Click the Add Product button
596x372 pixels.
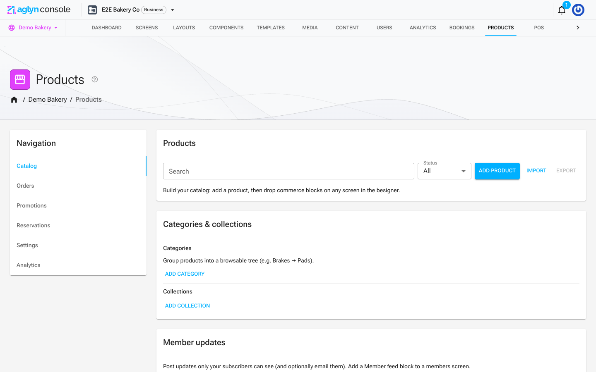[x=497, y=171]
